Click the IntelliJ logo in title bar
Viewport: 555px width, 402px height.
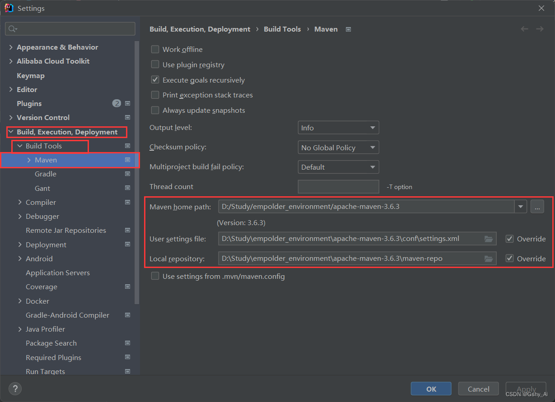[x=9, y=8]
